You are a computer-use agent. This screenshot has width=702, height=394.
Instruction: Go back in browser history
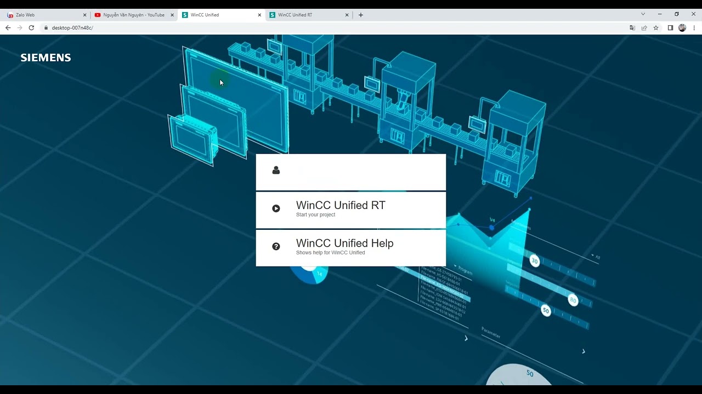8,27
